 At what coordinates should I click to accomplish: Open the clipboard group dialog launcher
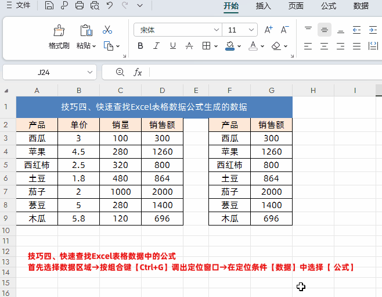click(x=124, y=56)
